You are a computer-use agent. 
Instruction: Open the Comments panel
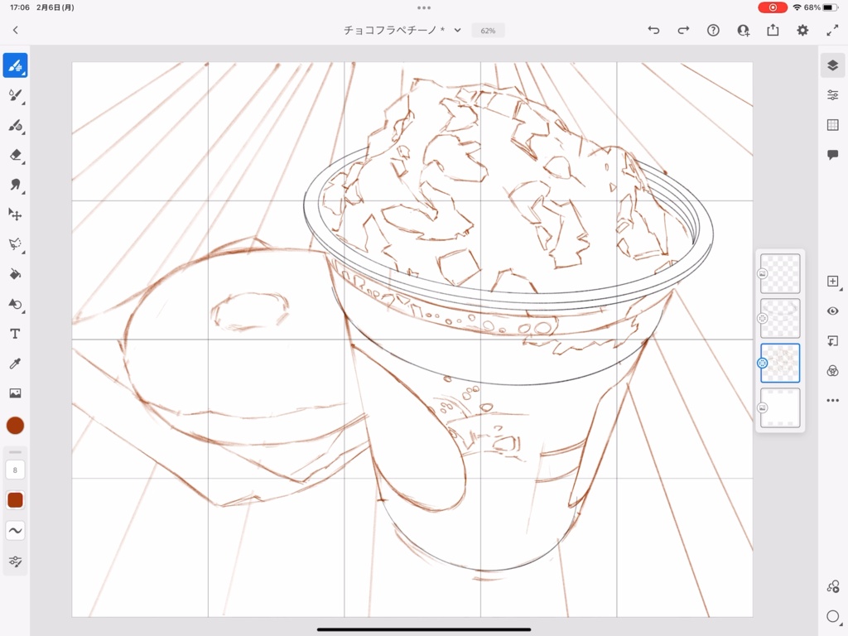[832, 154]
